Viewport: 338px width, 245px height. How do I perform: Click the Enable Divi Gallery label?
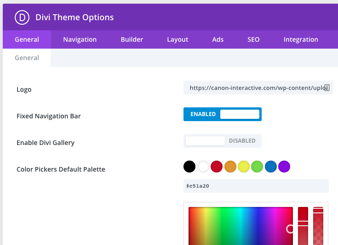point(46,143)
